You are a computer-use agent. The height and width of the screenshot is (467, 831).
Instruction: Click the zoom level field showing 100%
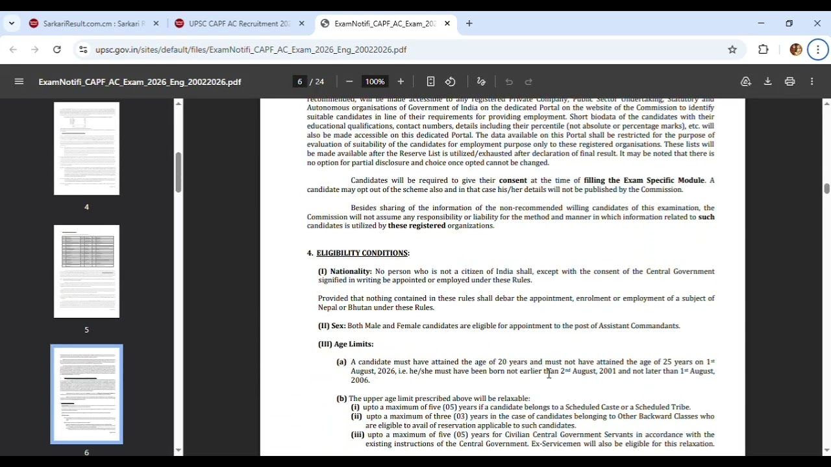pyautogui.click(x=375, y=82)
